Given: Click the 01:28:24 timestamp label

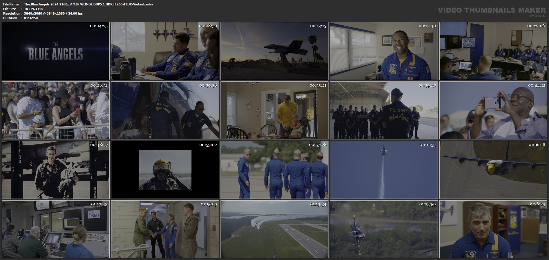Looking at the screenshot, I should [x=536, y=204].
